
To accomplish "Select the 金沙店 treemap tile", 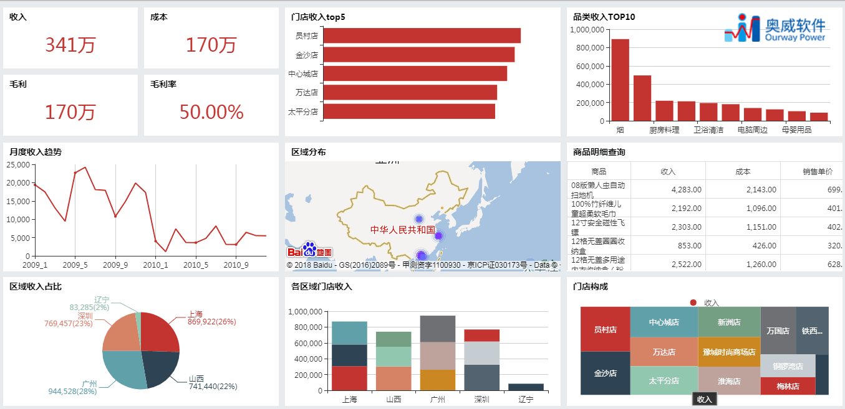I will (605, 374).
